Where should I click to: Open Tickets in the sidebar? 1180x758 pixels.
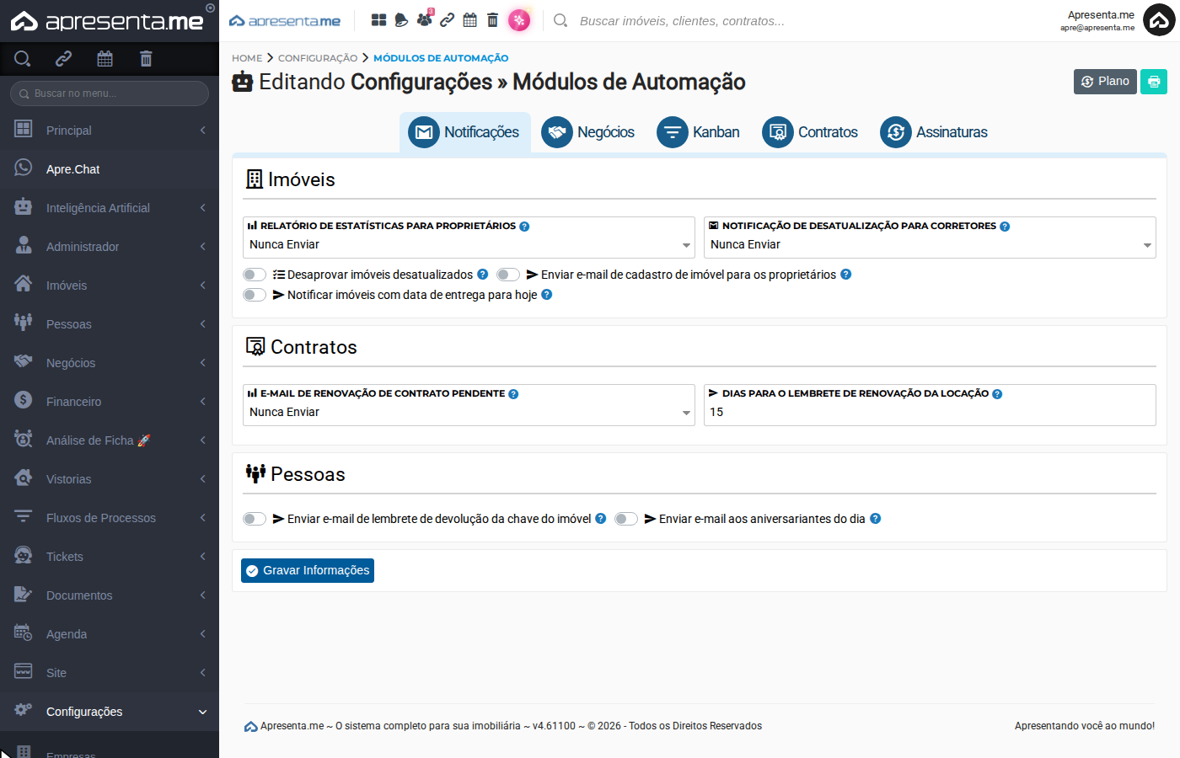click(110, 557)
